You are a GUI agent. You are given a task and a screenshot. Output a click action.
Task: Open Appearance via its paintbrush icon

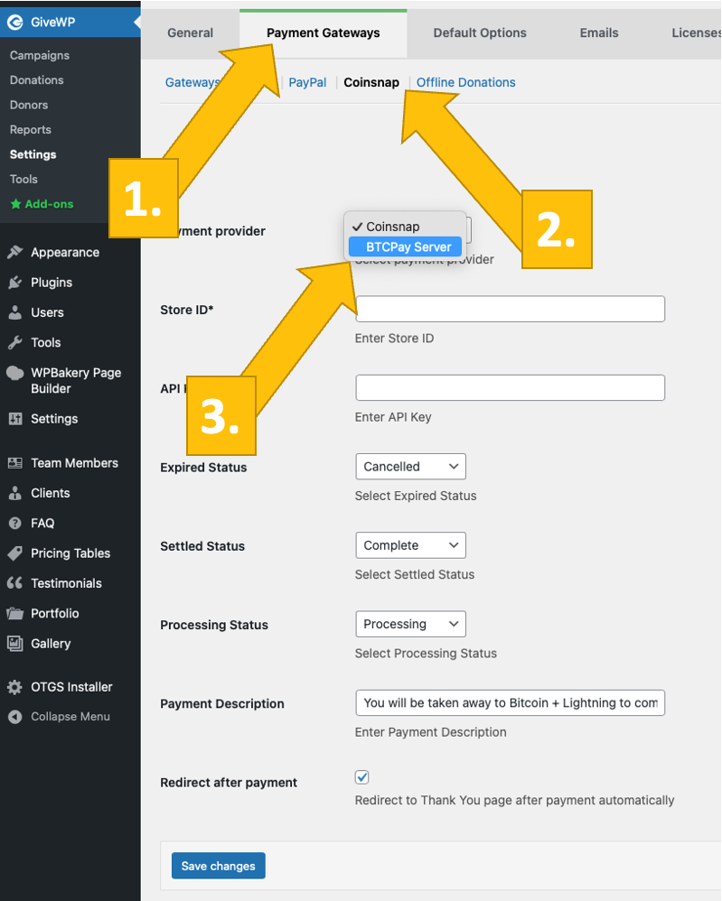14,253
